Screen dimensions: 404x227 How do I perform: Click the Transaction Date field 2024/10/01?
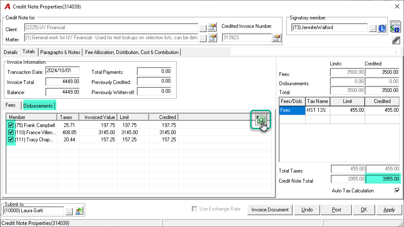click(x=62, y=70)
